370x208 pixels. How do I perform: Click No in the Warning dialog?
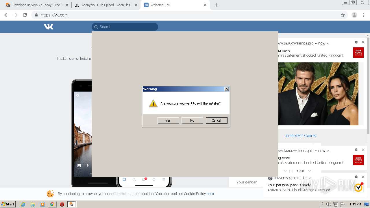pos(192,120)
